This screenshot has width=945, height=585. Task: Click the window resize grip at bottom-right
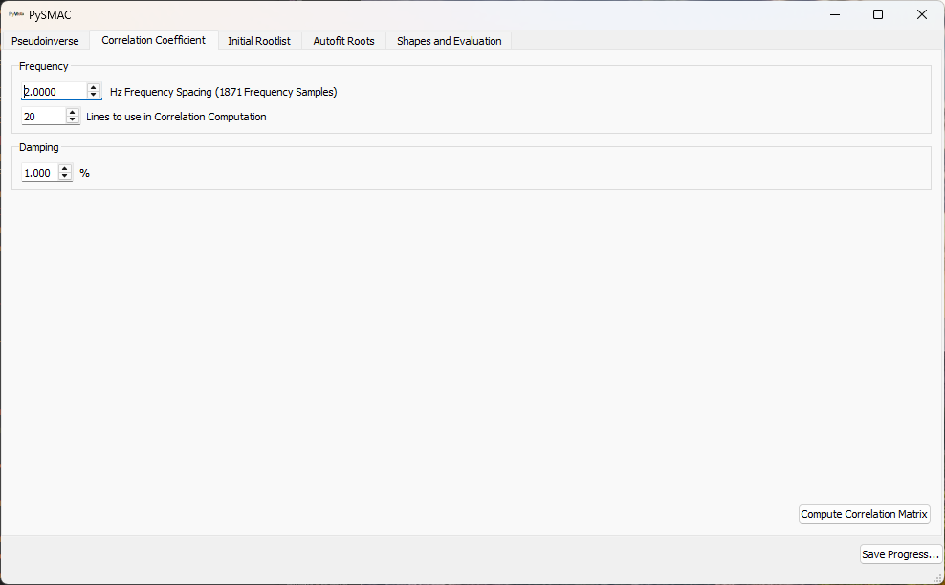(x=939, y=579)
